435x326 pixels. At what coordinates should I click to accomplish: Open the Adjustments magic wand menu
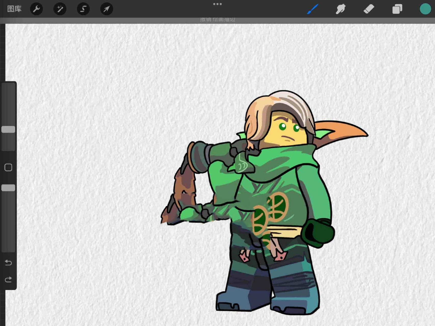[x=60, y=9]
